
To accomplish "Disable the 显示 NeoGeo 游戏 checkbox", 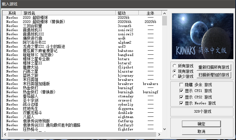I will (x=181, y=103).
